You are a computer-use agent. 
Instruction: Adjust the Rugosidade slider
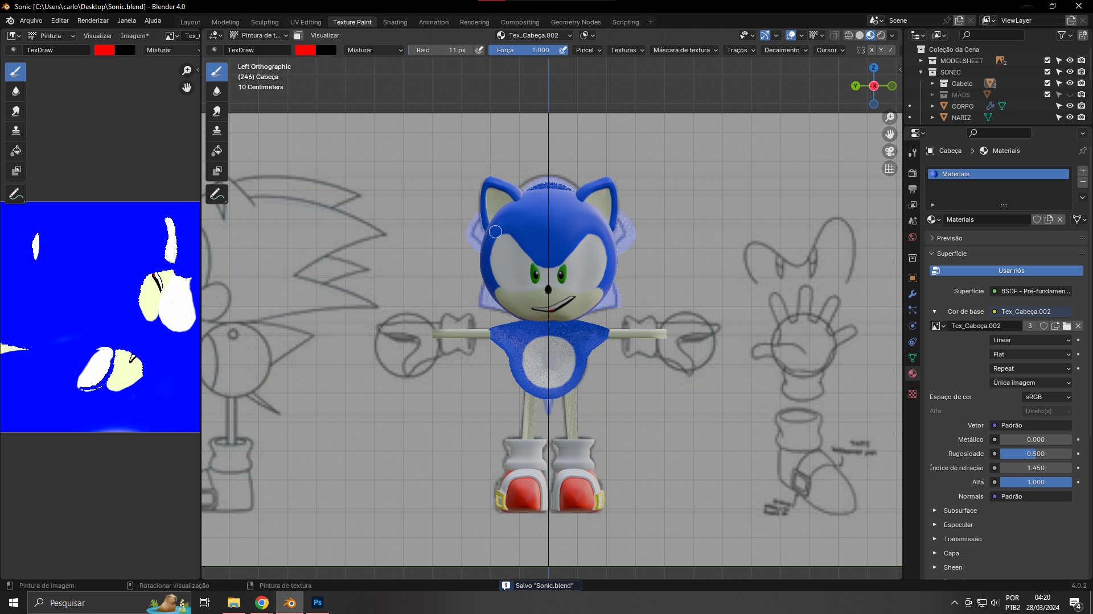(1036, 454)
